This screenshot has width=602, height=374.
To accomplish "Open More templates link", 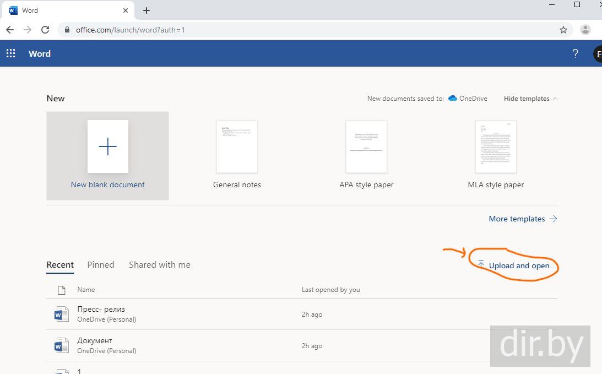I will point(523,219).
